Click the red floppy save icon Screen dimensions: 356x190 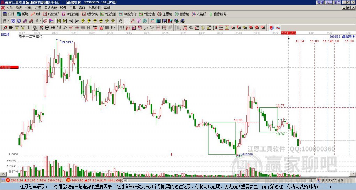[170, 21]
